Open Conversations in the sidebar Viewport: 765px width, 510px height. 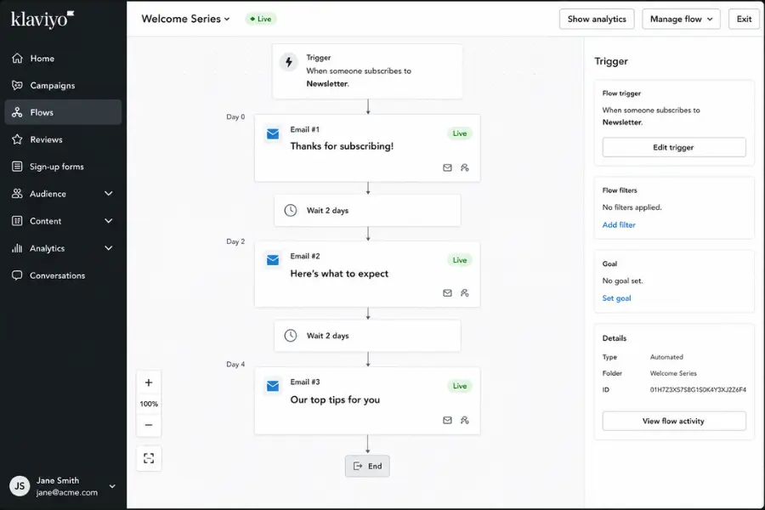[63, 275]
